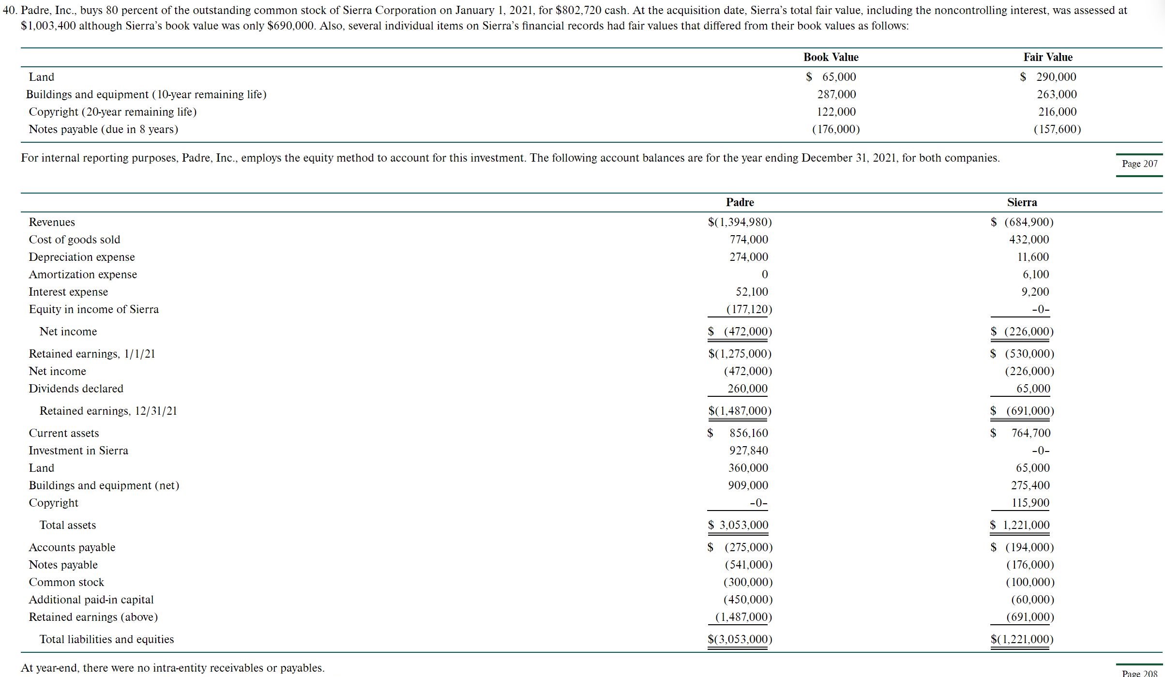The image size is (1165, 677).
Task: Click Padre's Equity in income of Sierra value
Action: (x=749, y=309)
